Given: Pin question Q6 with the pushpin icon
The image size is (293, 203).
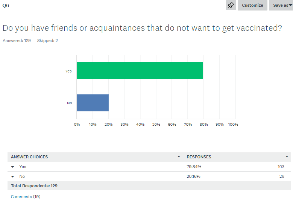Looking at the screenshot, I should (231, 5).
